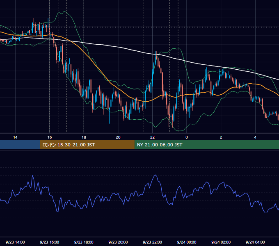
Task: Click hour label 16 on price chart axis
Action: (50, 137)
